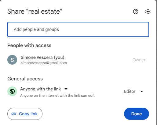Open sharing settings gear icon
The image size is (157, 125).
(148, 12)
